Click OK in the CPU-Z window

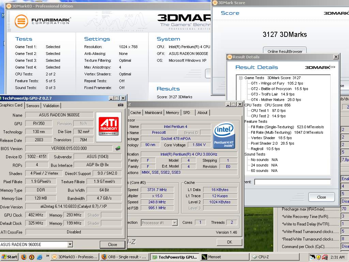[229, 242]
